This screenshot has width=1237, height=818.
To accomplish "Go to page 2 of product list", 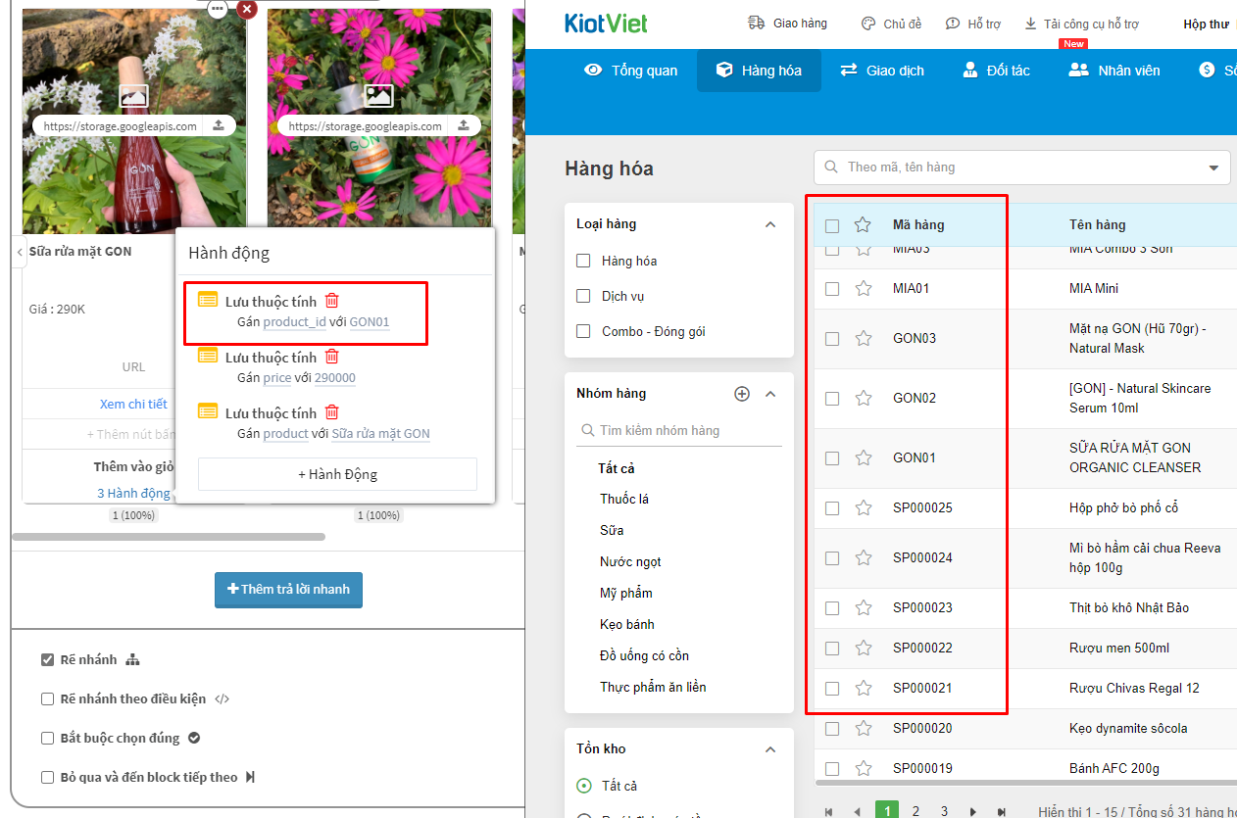I will tap(915, 811).
